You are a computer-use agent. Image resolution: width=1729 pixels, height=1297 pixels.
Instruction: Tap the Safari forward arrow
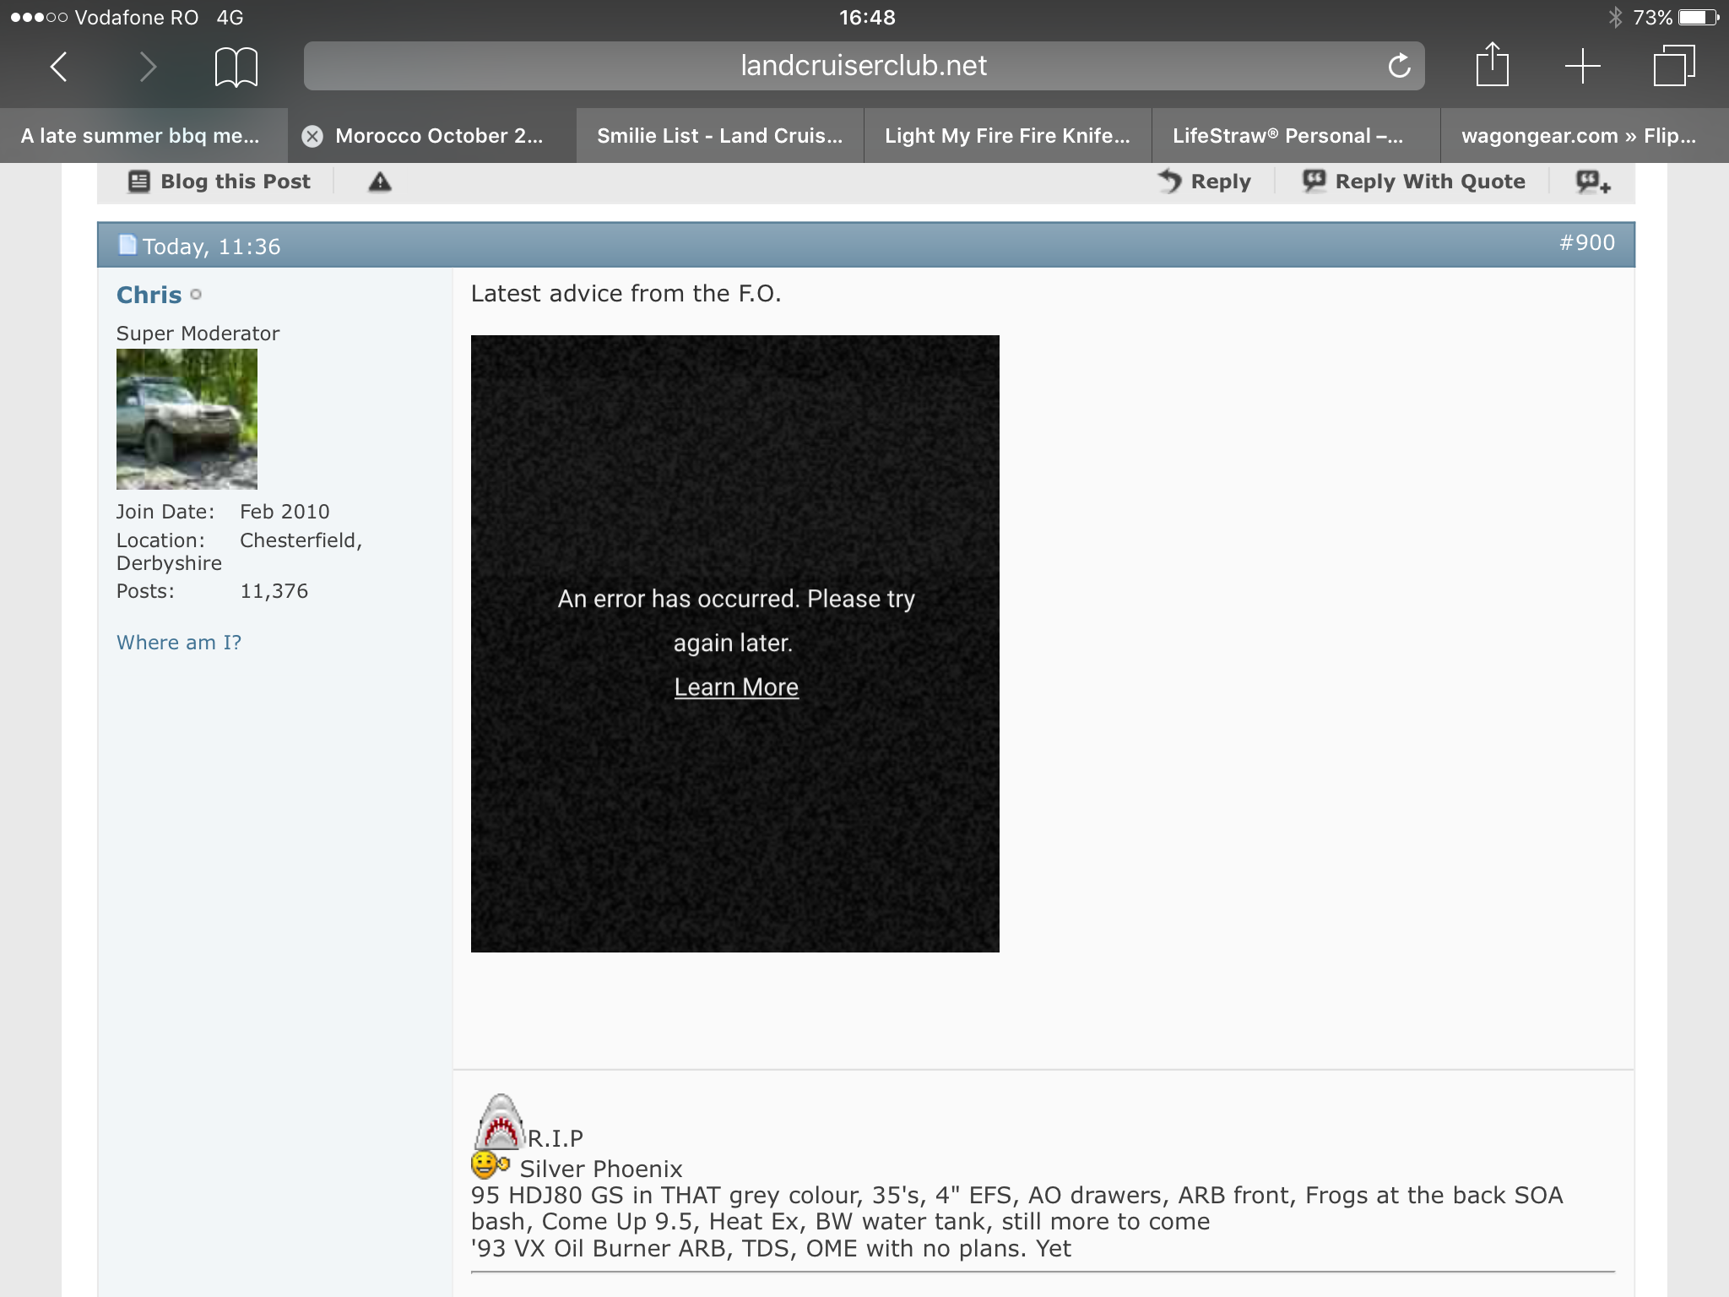pos(148,66)
